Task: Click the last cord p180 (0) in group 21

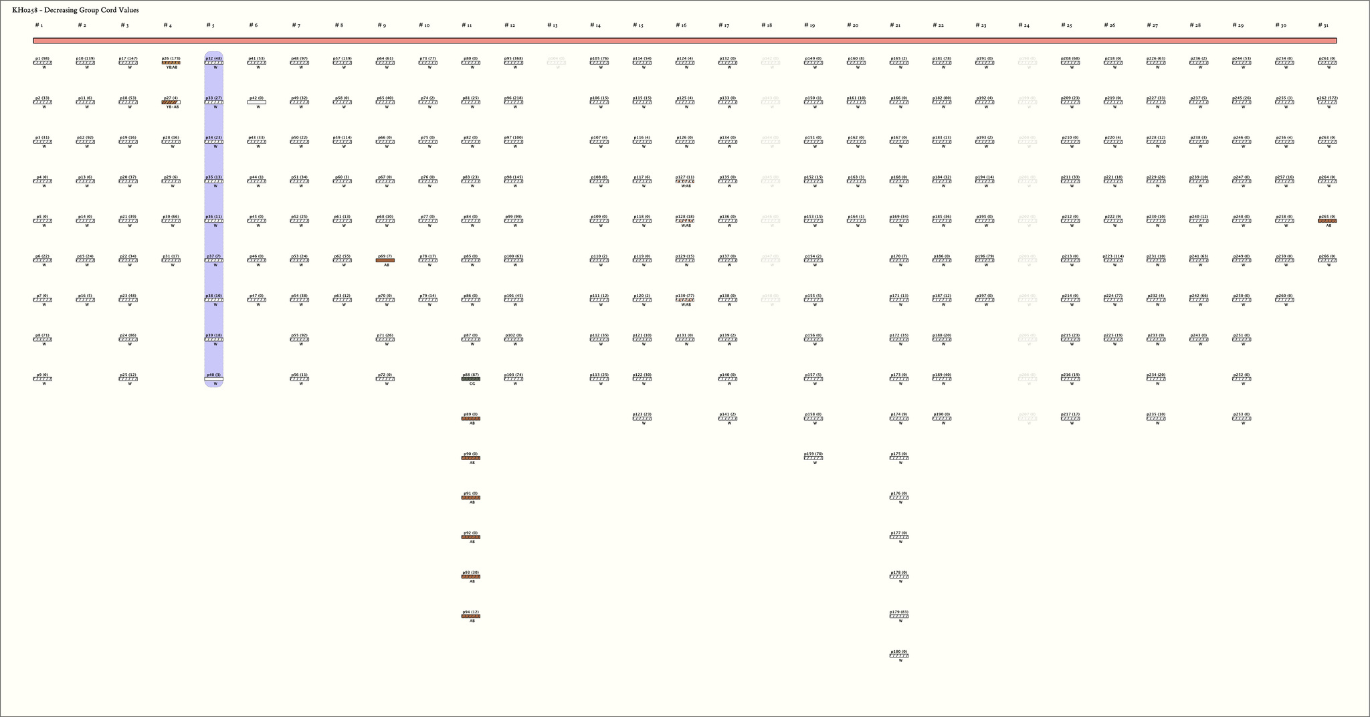Action: (x=900, y=655)
